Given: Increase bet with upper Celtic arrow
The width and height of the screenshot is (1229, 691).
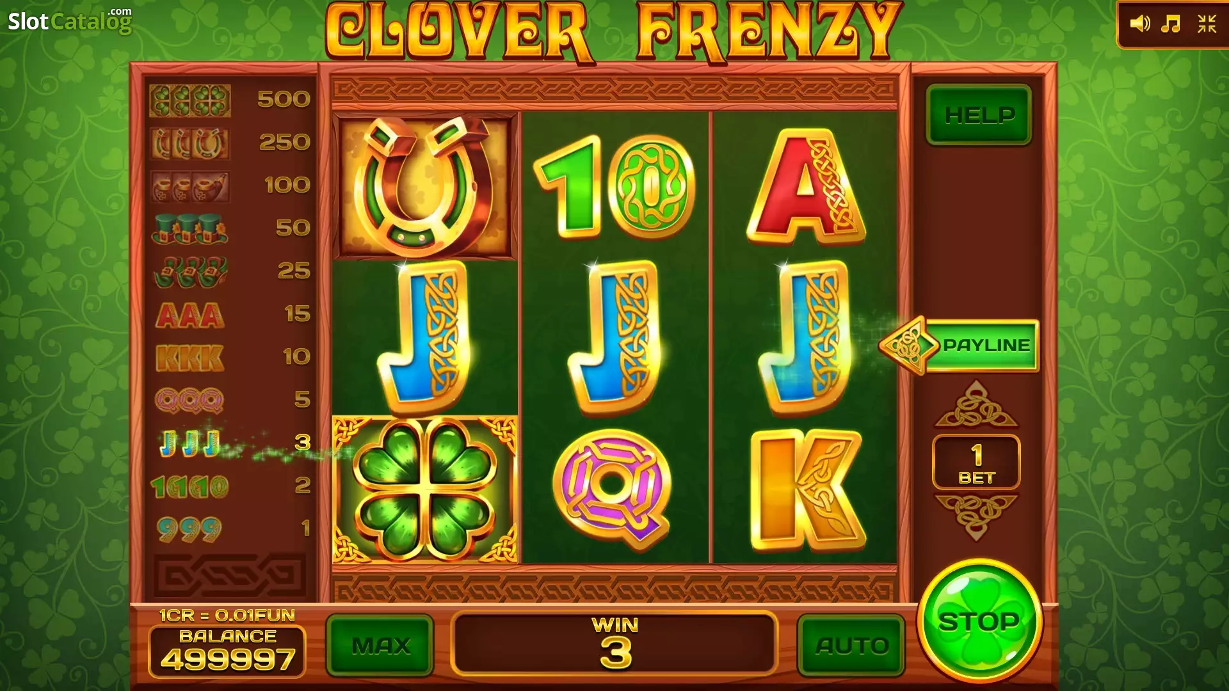Looking at the screenshot, I should 976,404.
